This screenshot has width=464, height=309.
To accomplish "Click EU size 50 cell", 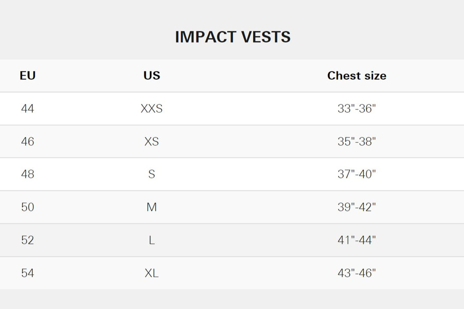I will click(27, 207).
